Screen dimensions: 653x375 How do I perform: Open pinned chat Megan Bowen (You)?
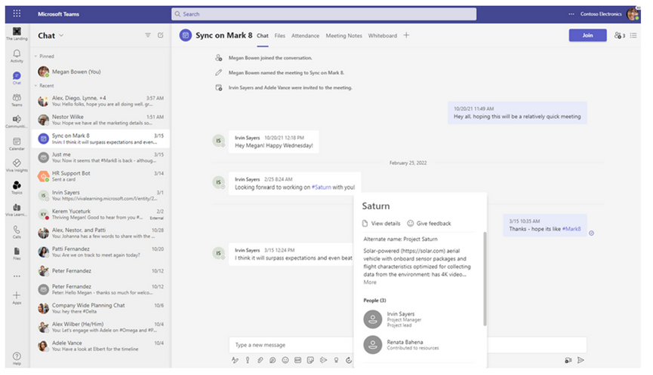click(x=101, y=72)
